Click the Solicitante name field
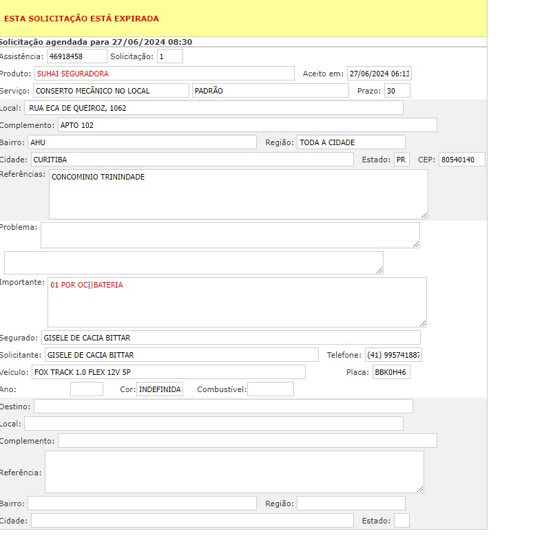The width and height of the screenshot is (533, 551). [x=182, y=355]
